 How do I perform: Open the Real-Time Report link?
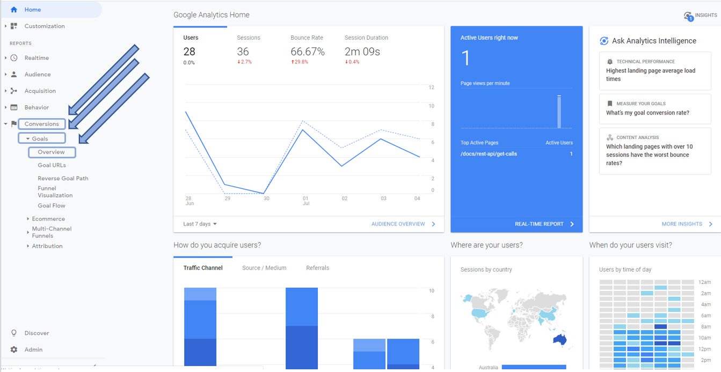[x=539, y=224]
